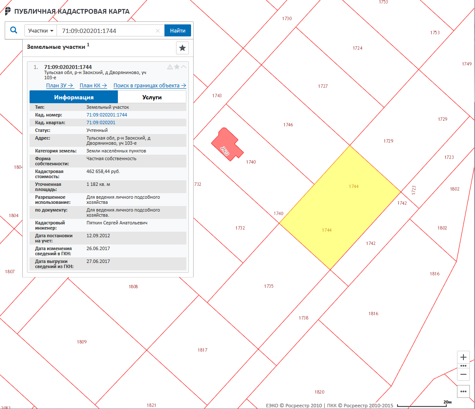
Task: Open favorites with the star button
Action: (x=182, y=48)
